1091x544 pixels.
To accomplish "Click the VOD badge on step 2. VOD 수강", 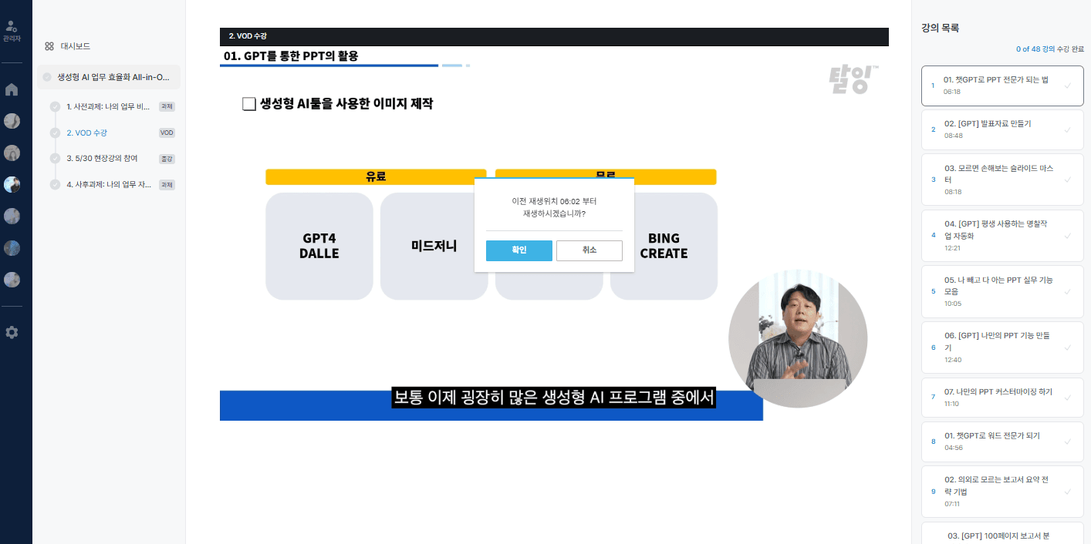I will tap(166, 133).
